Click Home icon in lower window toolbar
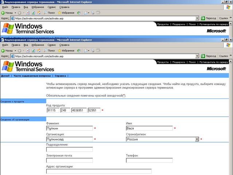This screenshot has width=233, height=175. coord(39,51)
